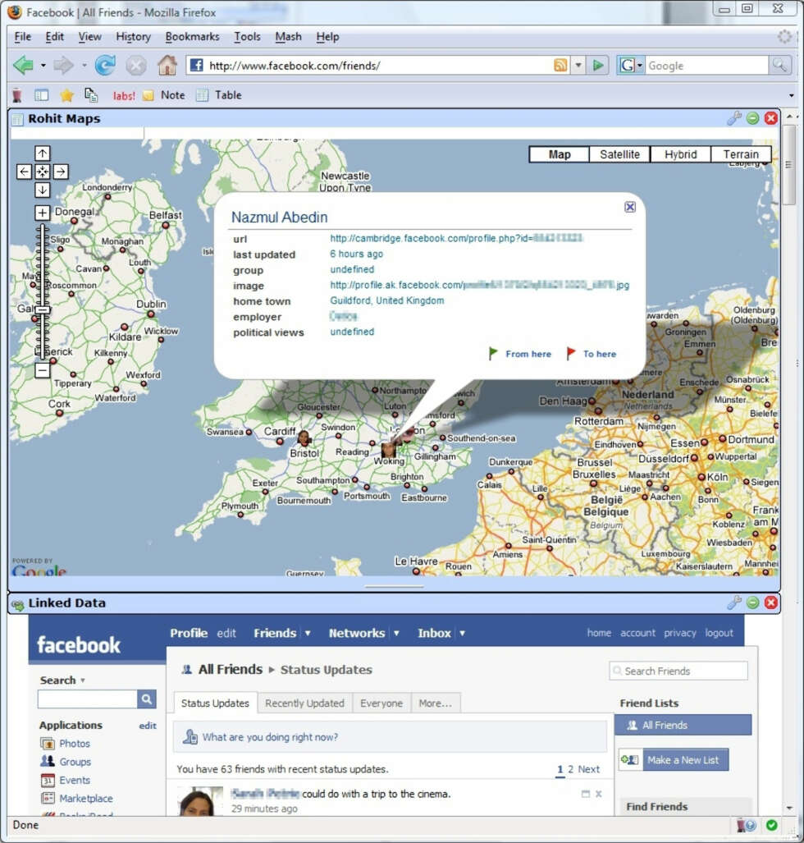804x843 pixels.
Task: Click the RSS feed icon in address bar
Action: pos(560,66)
